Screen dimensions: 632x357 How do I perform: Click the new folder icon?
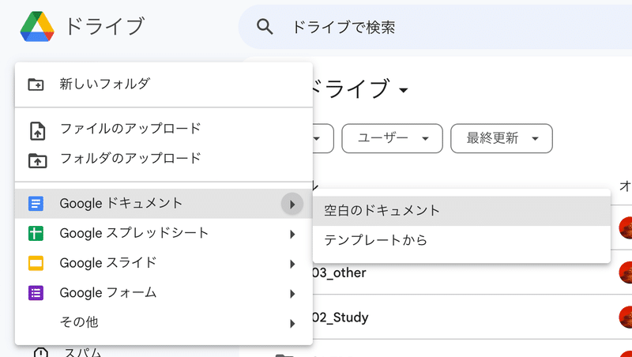(x=36, y=85)
